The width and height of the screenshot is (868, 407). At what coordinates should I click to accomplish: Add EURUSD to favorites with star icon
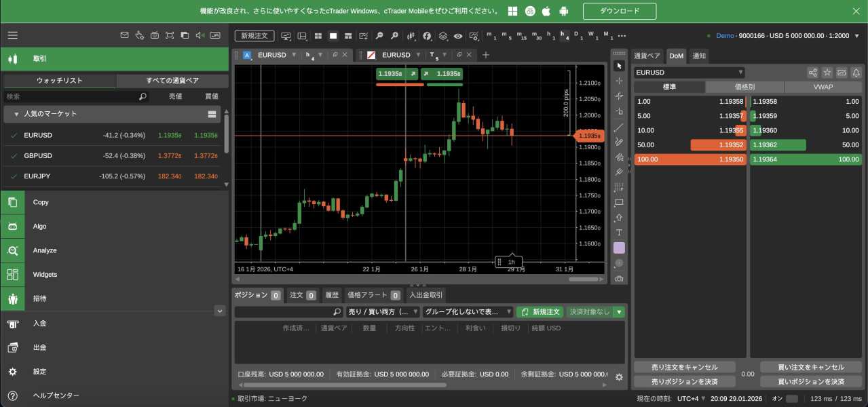pos(827,73)
